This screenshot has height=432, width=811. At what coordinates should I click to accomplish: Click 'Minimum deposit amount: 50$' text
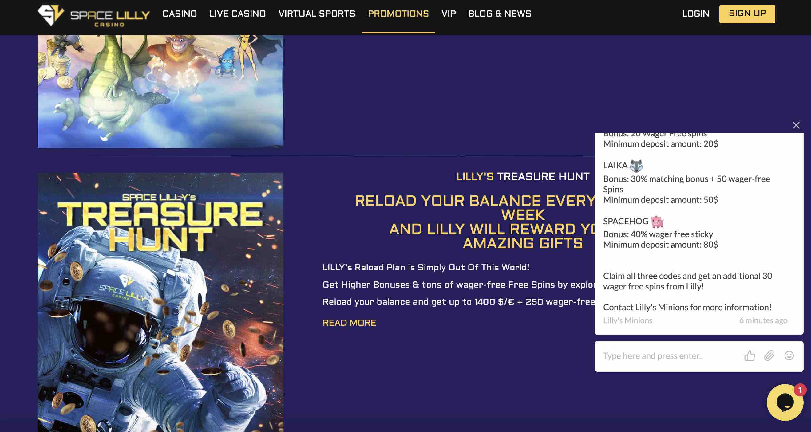pyautogui.click(x=660, y=199)
